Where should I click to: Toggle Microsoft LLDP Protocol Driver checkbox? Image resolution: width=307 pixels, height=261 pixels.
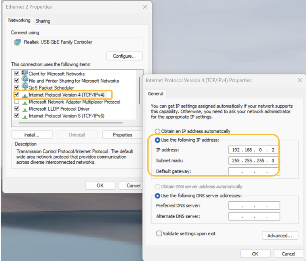click(17, 108)
